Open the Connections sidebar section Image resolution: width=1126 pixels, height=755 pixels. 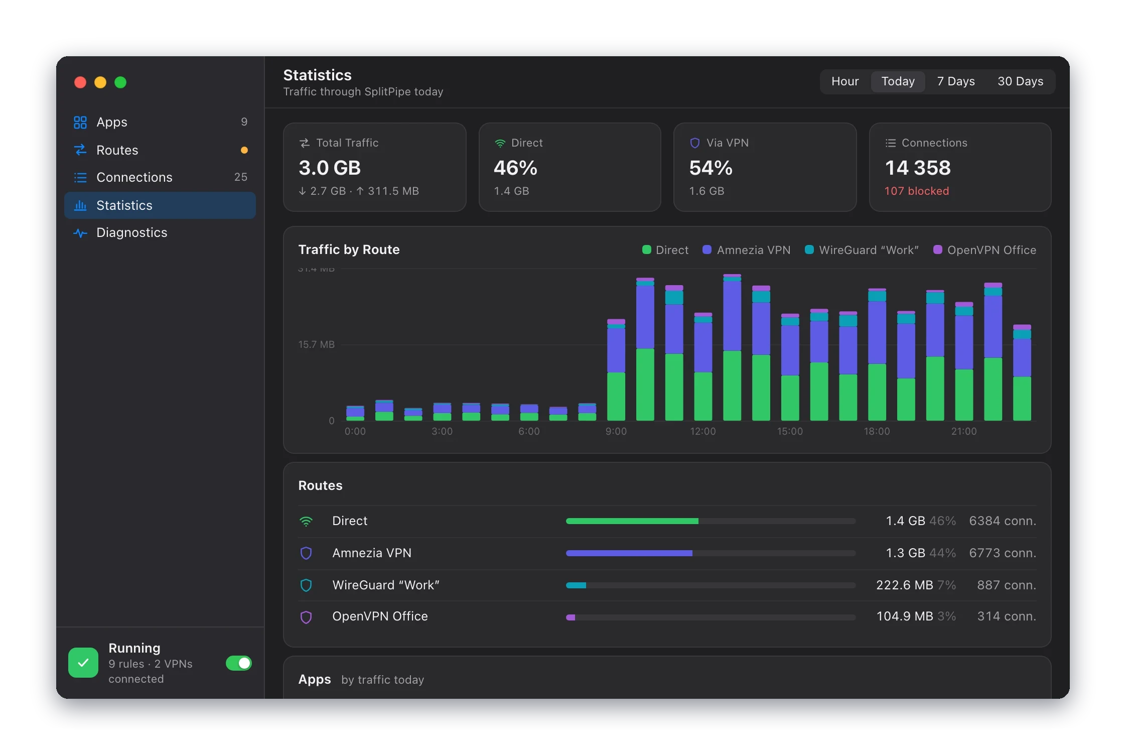(x=160, y=177)
